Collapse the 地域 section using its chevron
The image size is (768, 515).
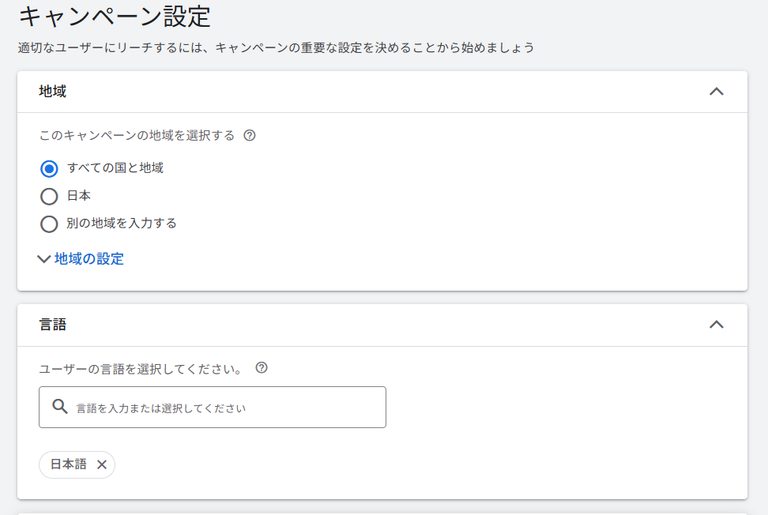pos(716,92)
